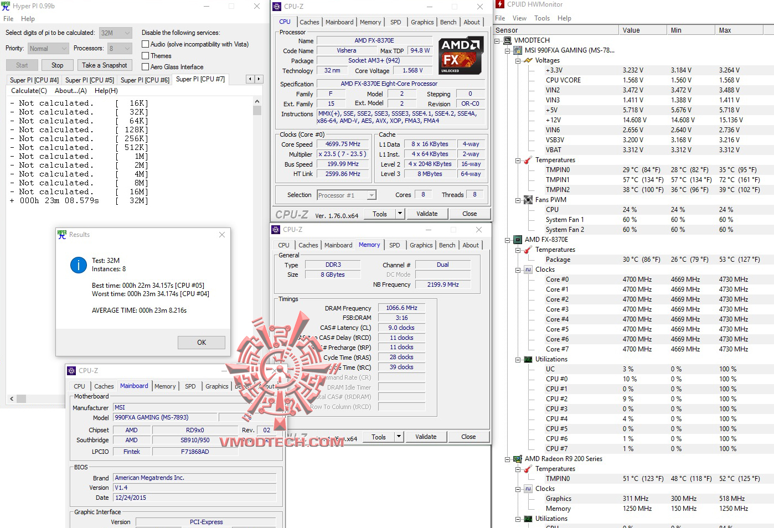Open the HWMonitor View menu

[x=519, y=18]
